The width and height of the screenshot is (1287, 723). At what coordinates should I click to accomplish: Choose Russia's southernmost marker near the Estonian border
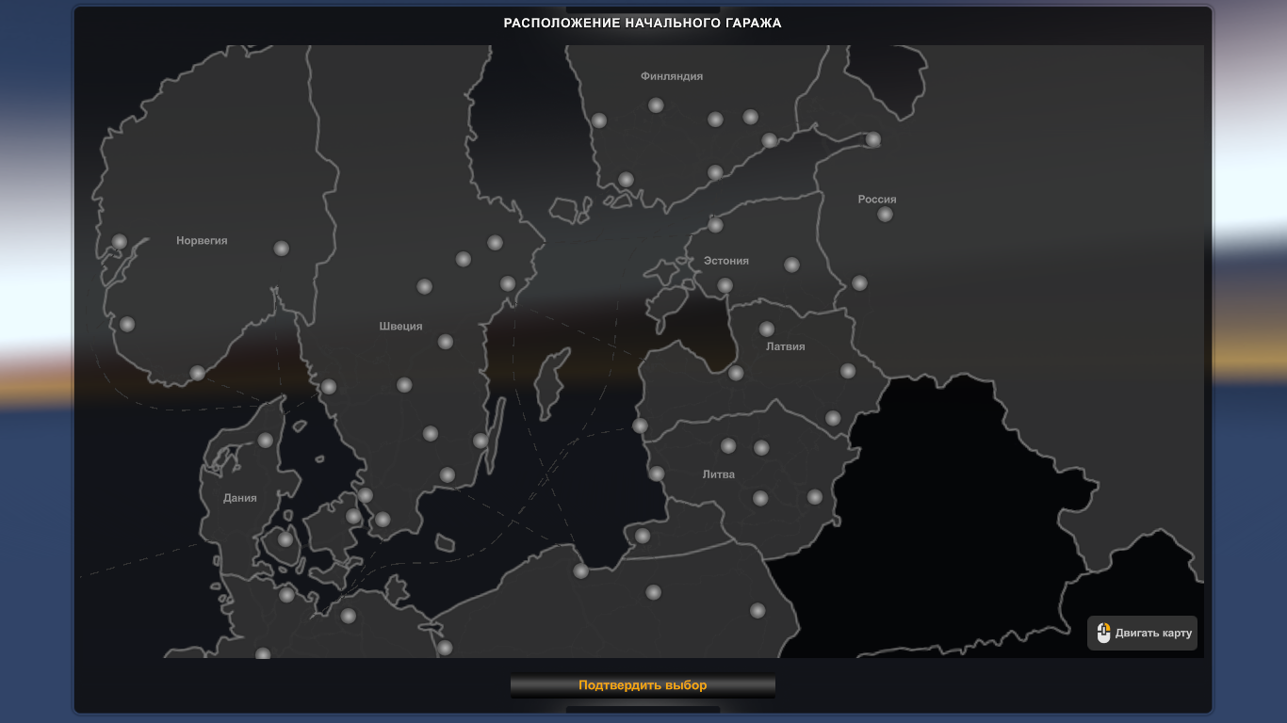coord(859,282)
